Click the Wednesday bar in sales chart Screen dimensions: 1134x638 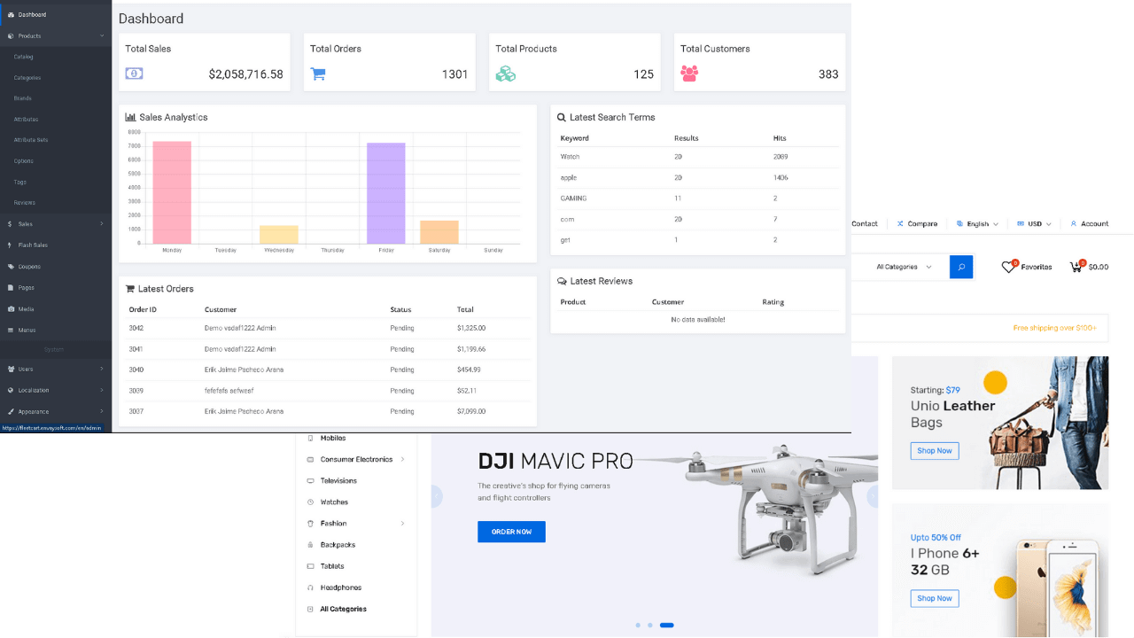point(279,235)
